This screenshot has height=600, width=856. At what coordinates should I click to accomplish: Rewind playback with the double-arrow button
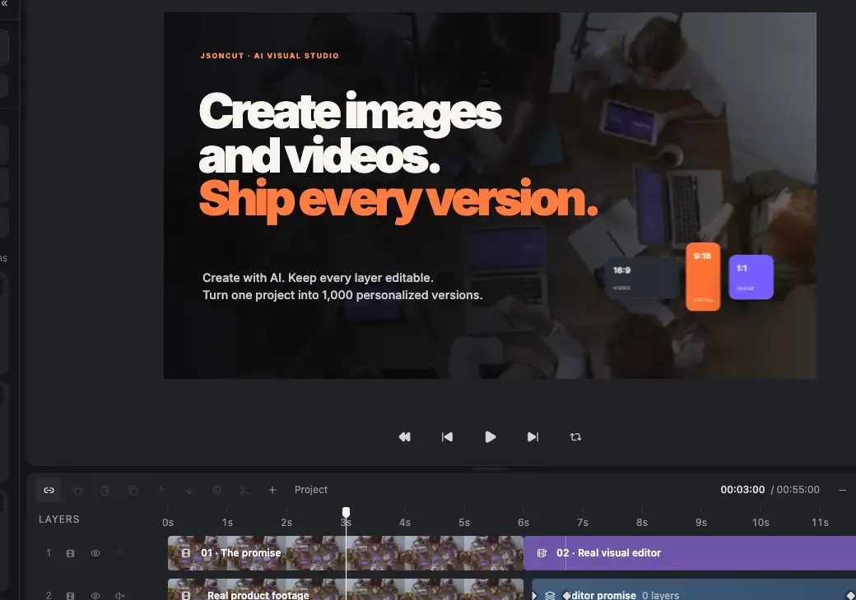(404, 437)
